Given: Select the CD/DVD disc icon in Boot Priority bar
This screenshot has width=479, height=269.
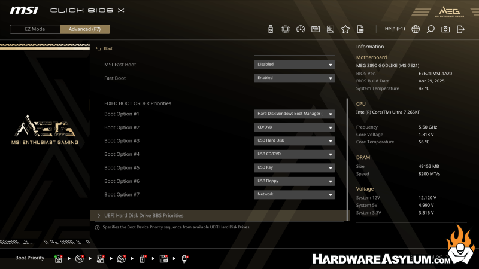Looking at the screenshot, I should tap(80, 259).
